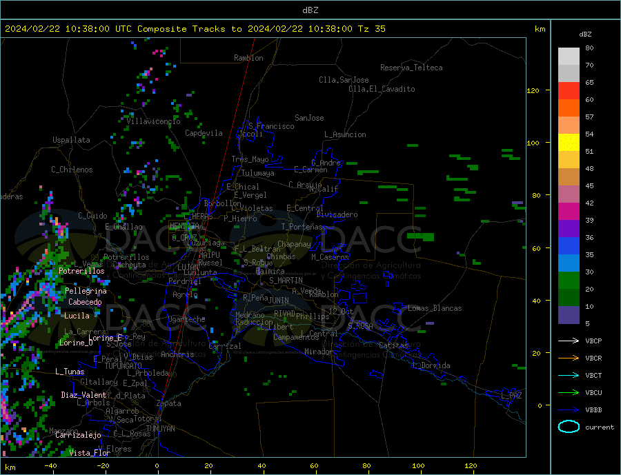The height and width of the screenshot is (475, 621).
Task: Click the S_ROSA map label
Action: pos(360,326)
